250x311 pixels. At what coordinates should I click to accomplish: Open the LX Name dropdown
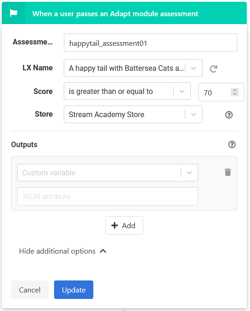194,68
